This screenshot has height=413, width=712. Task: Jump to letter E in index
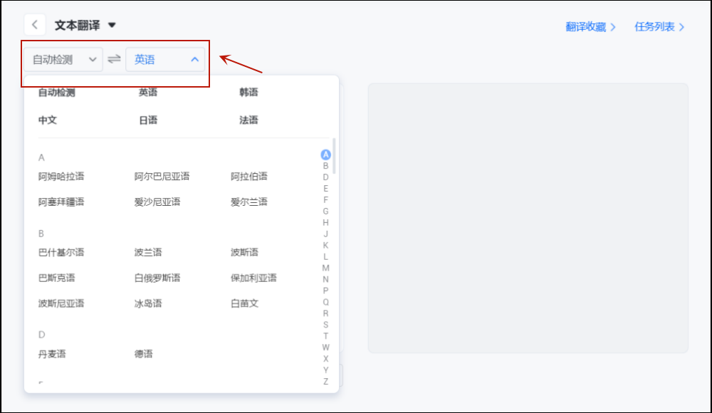point(325,189)
